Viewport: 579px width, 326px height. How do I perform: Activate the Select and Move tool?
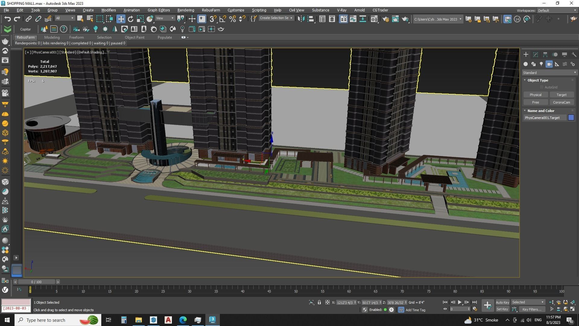[121, 19]
